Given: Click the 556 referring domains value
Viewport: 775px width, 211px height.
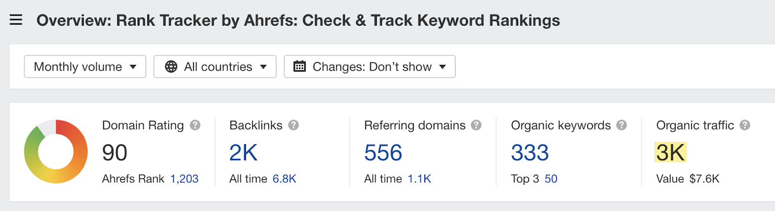Looking at the screenshot, I should point(383,153).
